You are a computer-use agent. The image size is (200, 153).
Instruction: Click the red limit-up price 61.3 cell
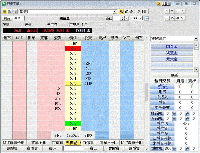click(x=73, y=48)
